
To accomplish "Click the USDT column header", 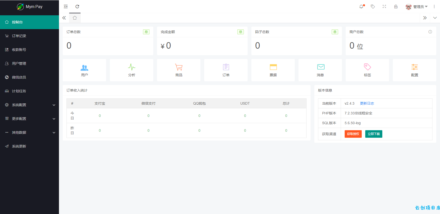I will pos(245,103).
